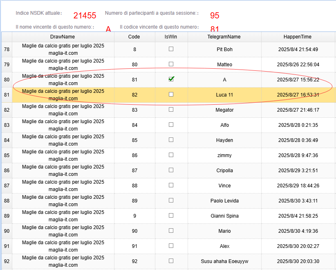
Task: Toggle IsWin checkbox for Alex
Action: click(171, 246)
